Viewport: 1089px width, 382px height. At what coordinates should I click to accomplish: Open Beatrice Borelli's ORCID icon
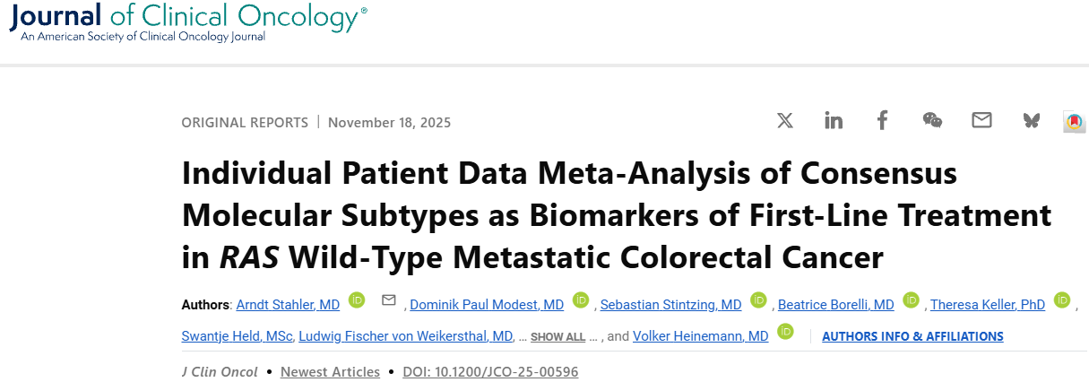coord(911,300)
